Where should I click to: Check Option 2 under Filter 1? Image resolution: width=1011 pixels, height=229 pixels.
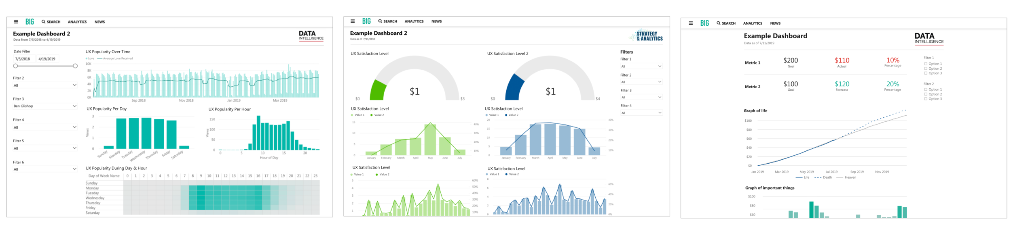[x=926, y=69]
